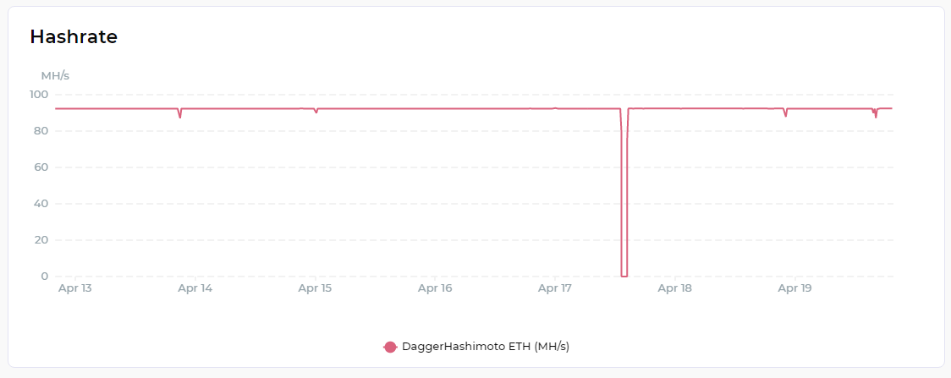Image resolution: width=951 pixels, height=378 pixels.
Task: Select the Apr 13 date label
Action: 74,288
